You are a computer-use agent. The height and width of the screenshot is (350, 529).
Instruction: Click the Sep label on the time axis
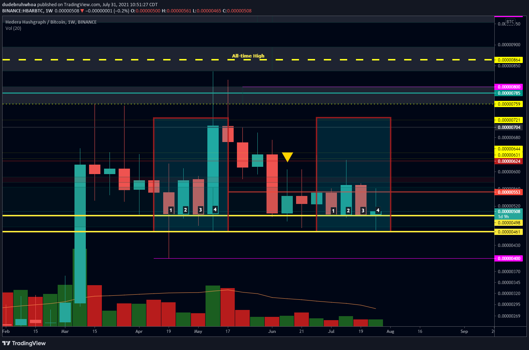(464, 331)
